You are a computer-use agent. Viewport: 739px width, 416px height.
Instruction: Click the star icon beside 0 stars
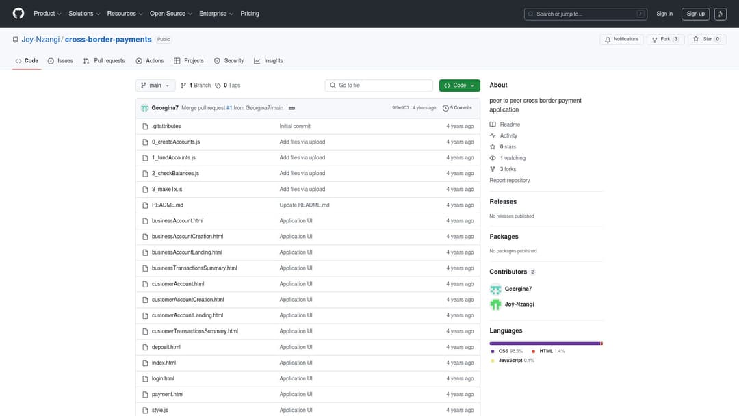[493, 147]
